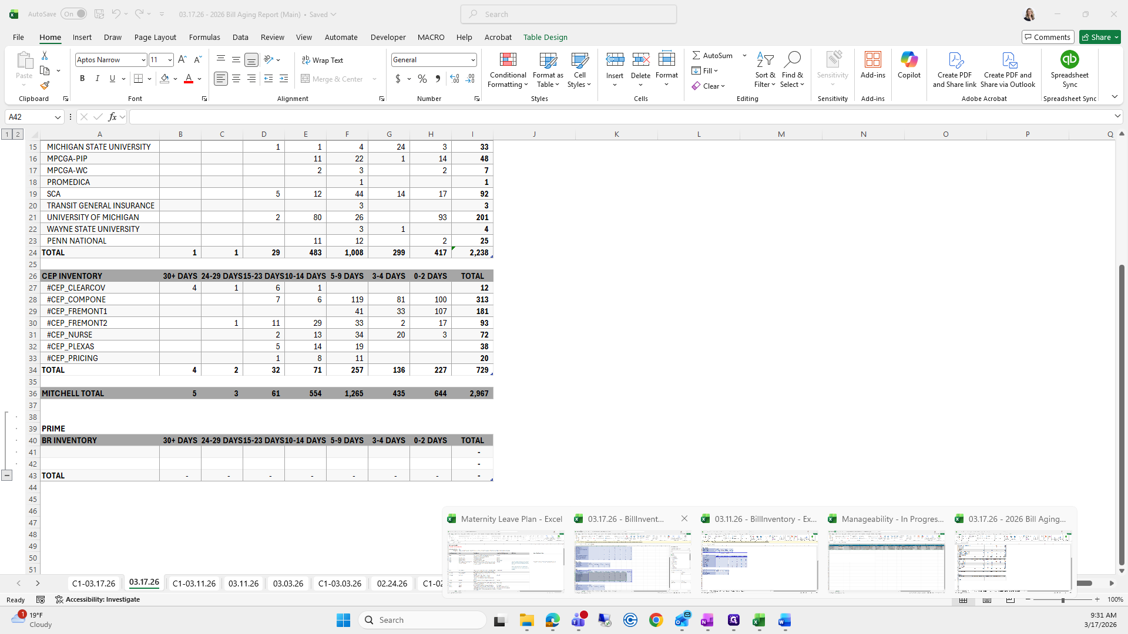The width and height of the screenshot is (1128, 634).
Task: Select Maternity Leave Plan window thumbnail
Action: pos(505,561)
